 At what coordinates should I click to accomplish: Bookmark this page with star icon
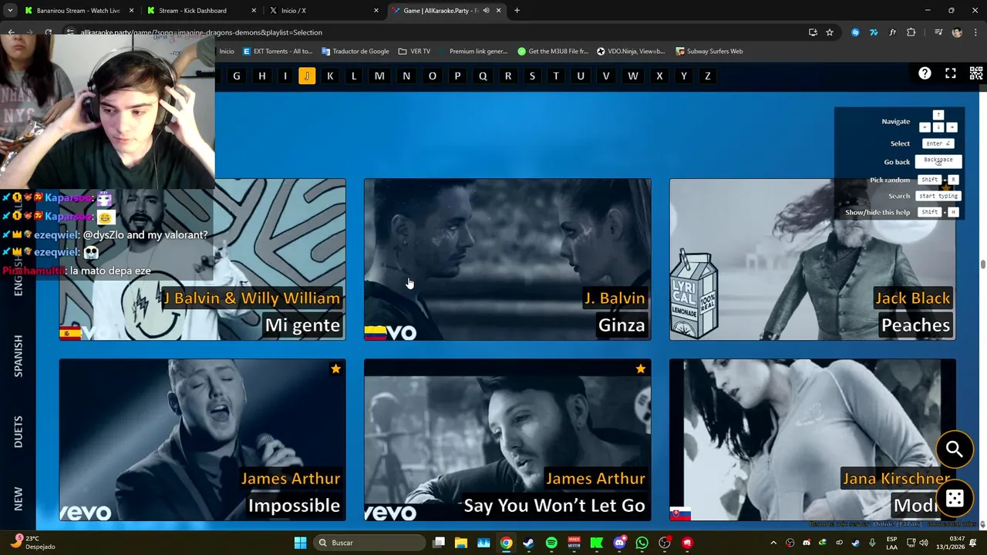pyautogui.click(x=830, y=32)
